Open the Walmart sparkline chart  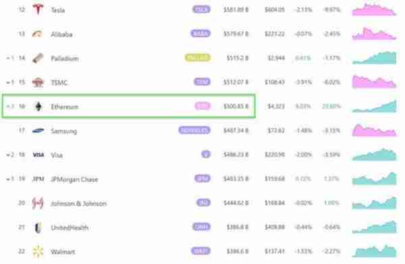pos(374,251)
